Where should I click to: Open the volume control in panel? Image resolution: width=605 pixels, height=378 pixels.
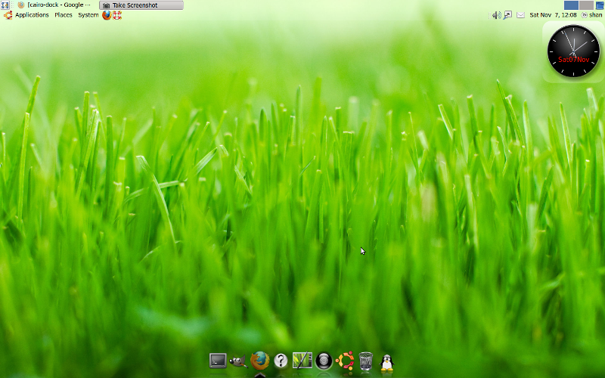497,15
